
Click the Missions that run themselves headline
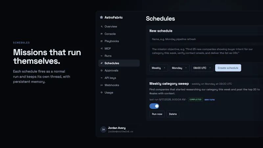point(47,57)
